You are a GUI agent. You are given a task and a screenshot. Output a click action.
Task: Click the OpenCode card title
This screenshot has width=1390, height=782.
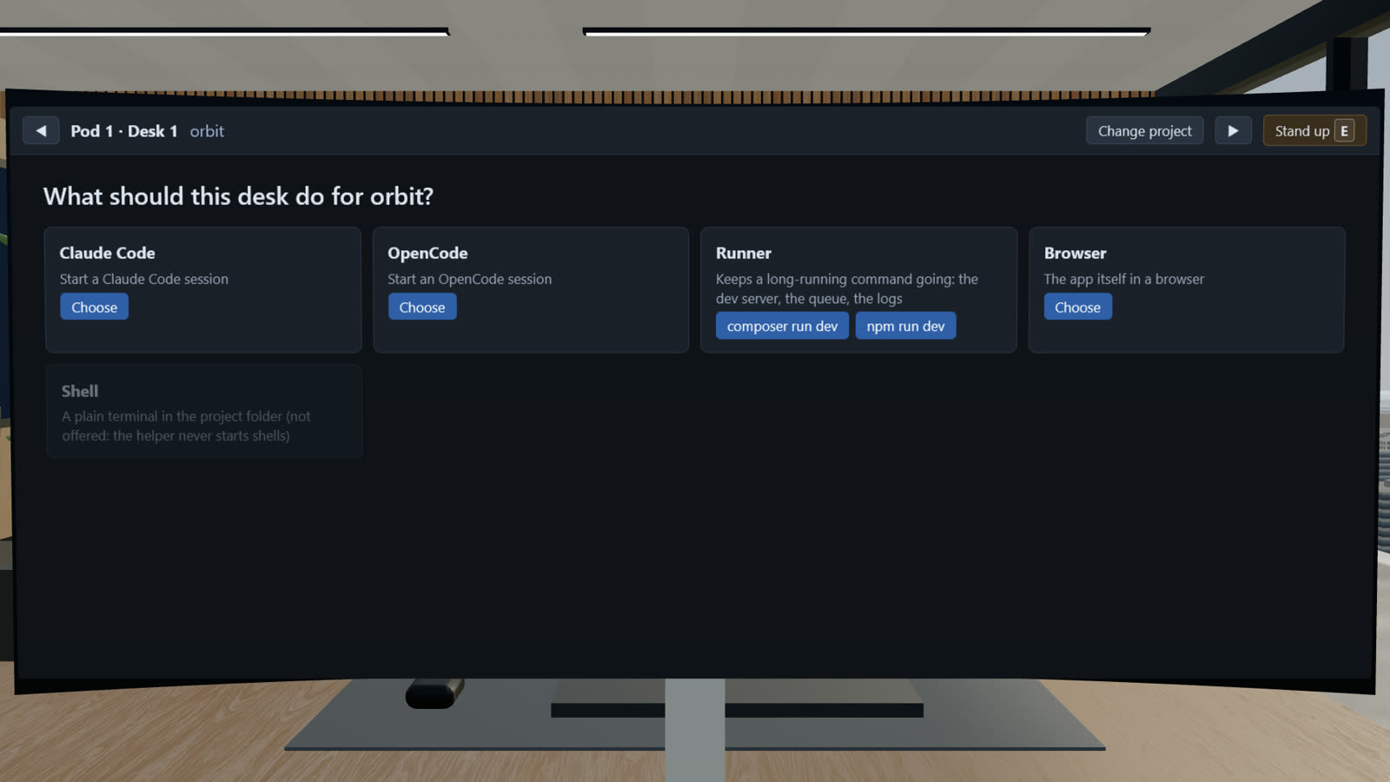427,253
